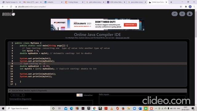Click the share arrow button in JDoodle header

click(175, 14)
